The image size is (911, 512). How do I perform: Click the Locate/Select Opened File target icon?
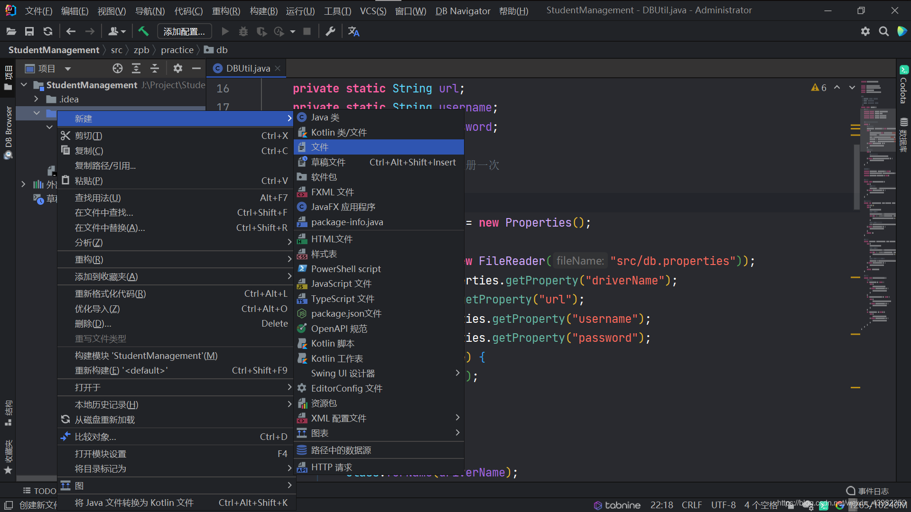point(118,69)
